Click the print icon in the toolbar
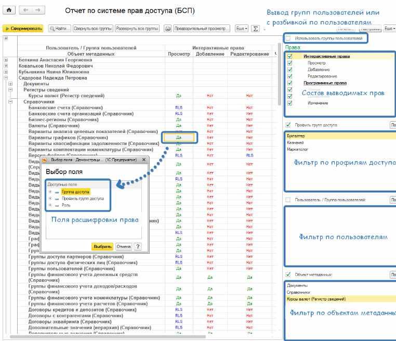396x341 pixels. point(168,29)
